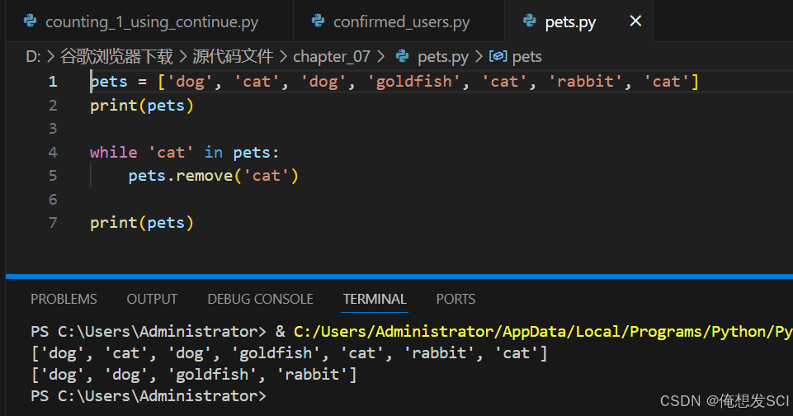This screenshot has height=416, width=793.
Task: Click line number 7 in the gutter
Action: click(53, 223)
